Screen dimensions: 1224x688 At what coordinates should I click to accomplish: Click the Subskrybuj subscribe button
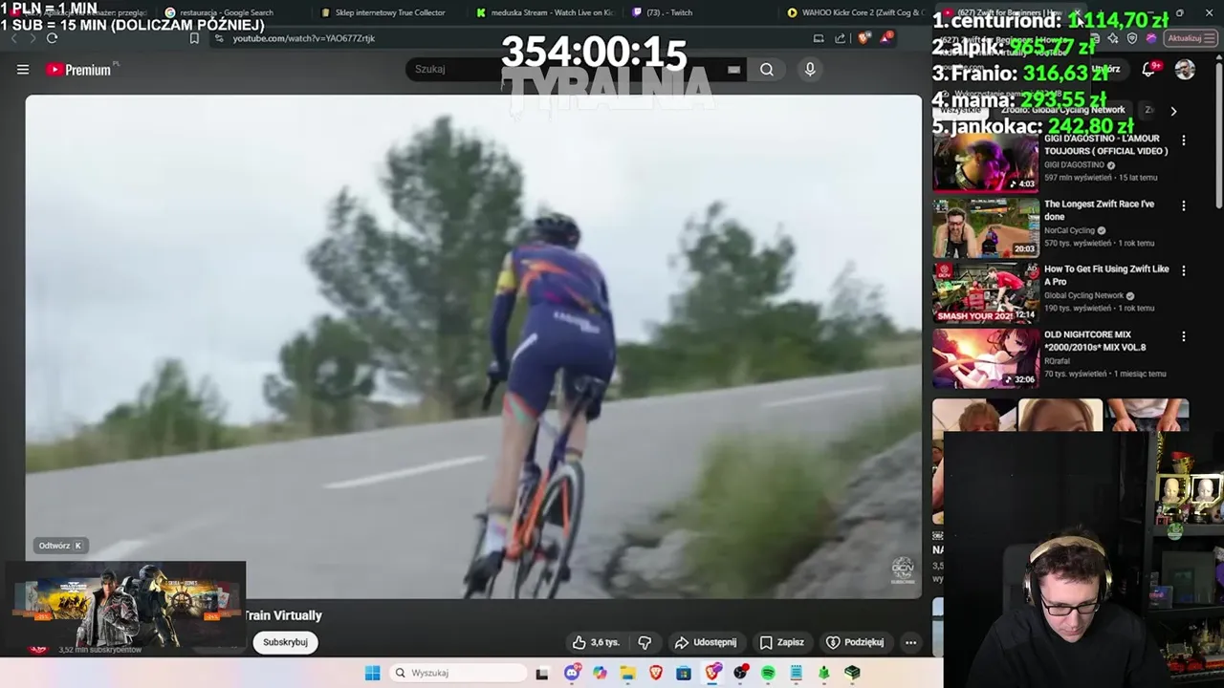[x=285, y=642]
